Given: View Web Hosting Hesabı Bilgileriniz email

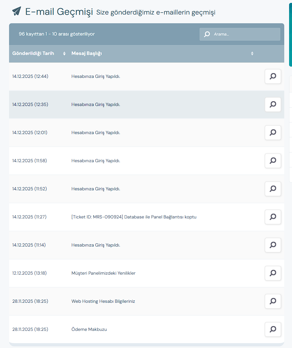Looking at the screenshot, I should (273, 301).
